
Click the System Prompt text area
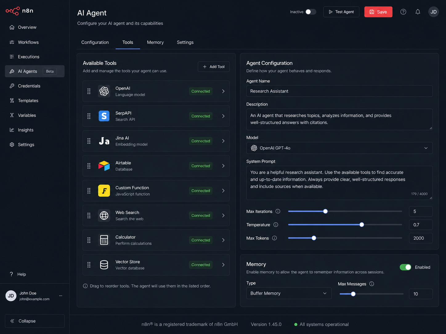339,183
